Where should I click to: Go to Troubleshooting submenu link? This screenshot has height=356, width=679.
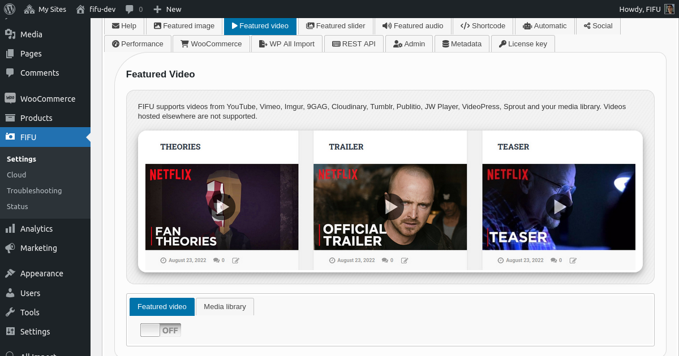(x=34, y=191)
